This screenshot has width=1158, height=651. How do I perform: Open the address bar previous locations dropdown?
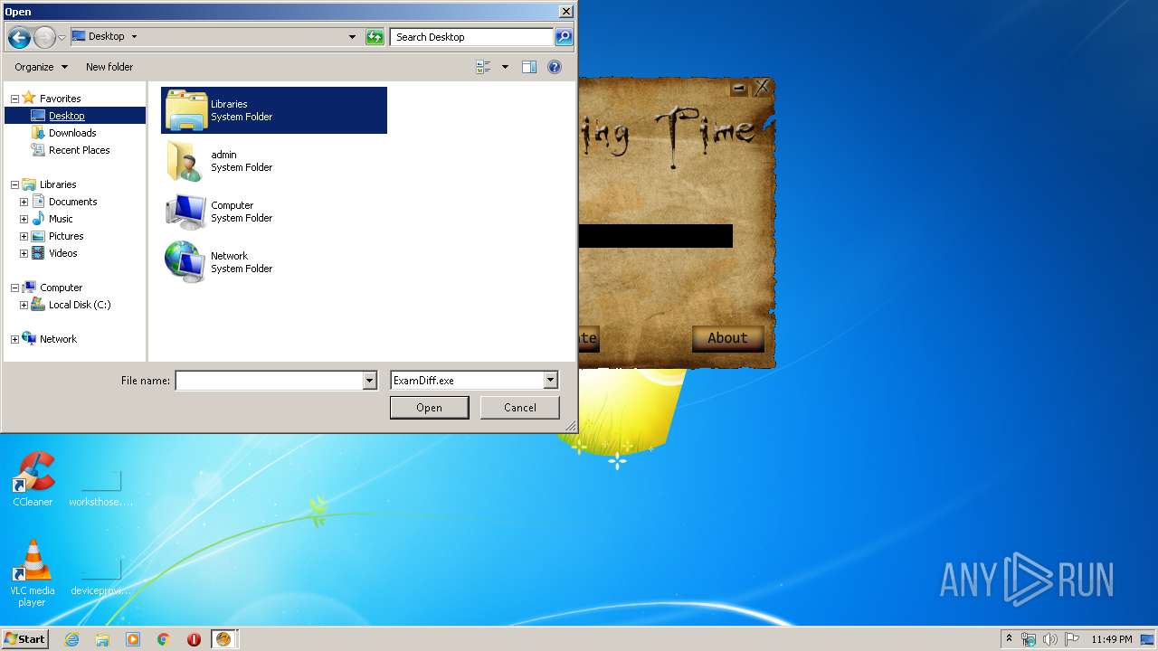click(352, 37)
